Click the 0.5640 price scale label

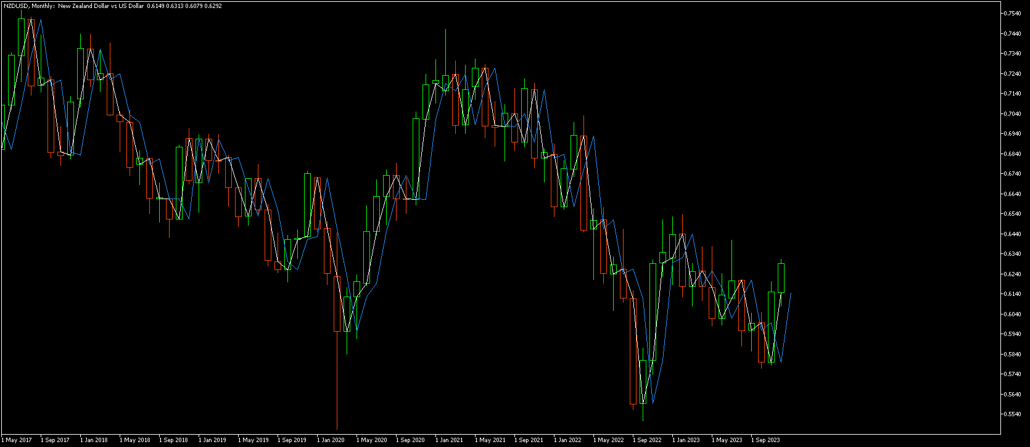1012,395
